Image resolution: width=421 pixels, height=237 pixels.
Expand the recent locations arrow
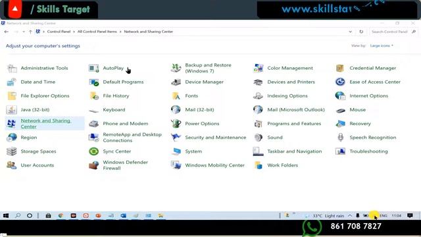click(24, 32)
